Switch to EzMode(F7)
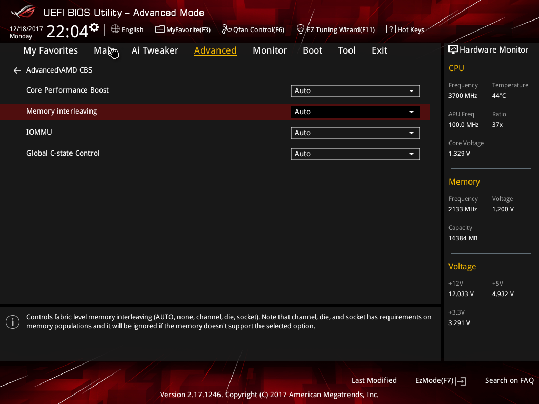 click(434, 381)
